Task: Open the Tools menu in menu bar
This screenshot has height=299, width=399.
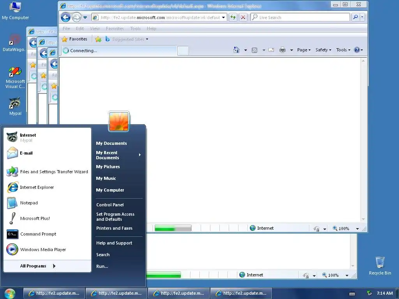Action: (135, 28)
